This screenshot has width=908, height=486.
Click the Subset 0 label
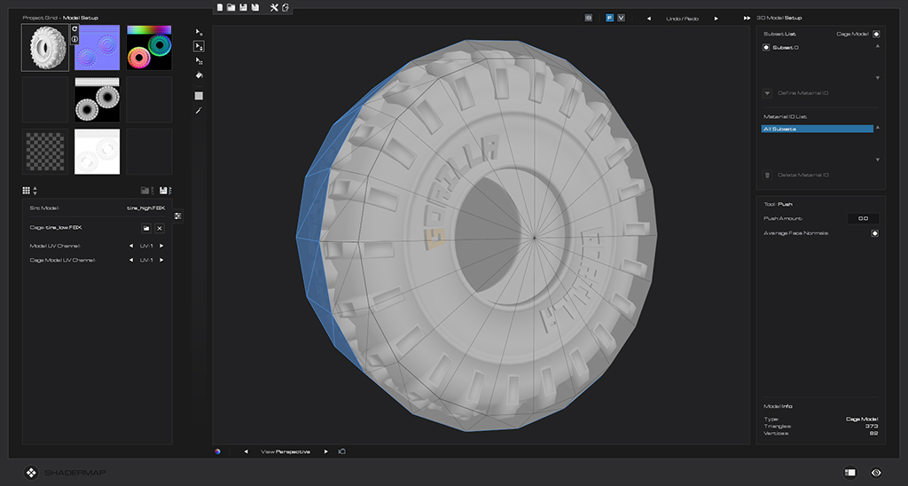coord(786,48)
